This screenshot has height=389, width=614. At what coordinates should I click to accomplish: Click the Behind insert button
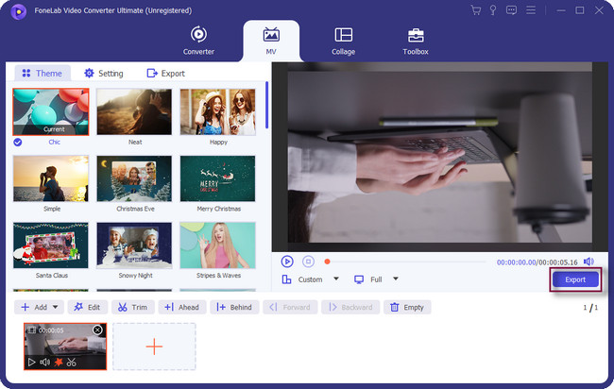(x=234, y=307)
